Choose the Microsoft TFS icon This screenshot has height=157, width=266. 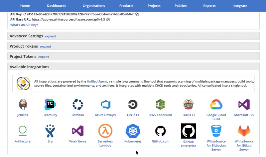(x=244, y=104)
